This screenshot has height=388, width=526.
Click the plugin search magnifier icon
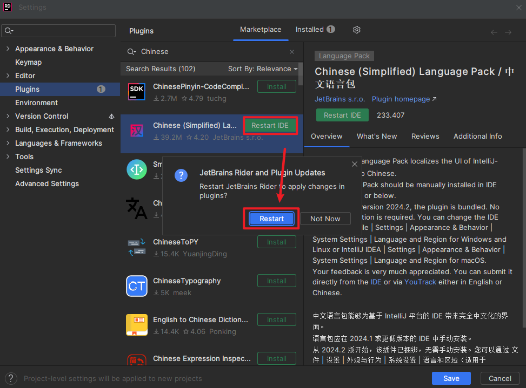coord(131,52)
